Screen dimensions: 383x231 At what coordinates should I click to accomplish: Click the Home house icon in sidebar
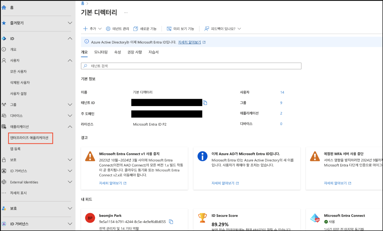(4, 7)
